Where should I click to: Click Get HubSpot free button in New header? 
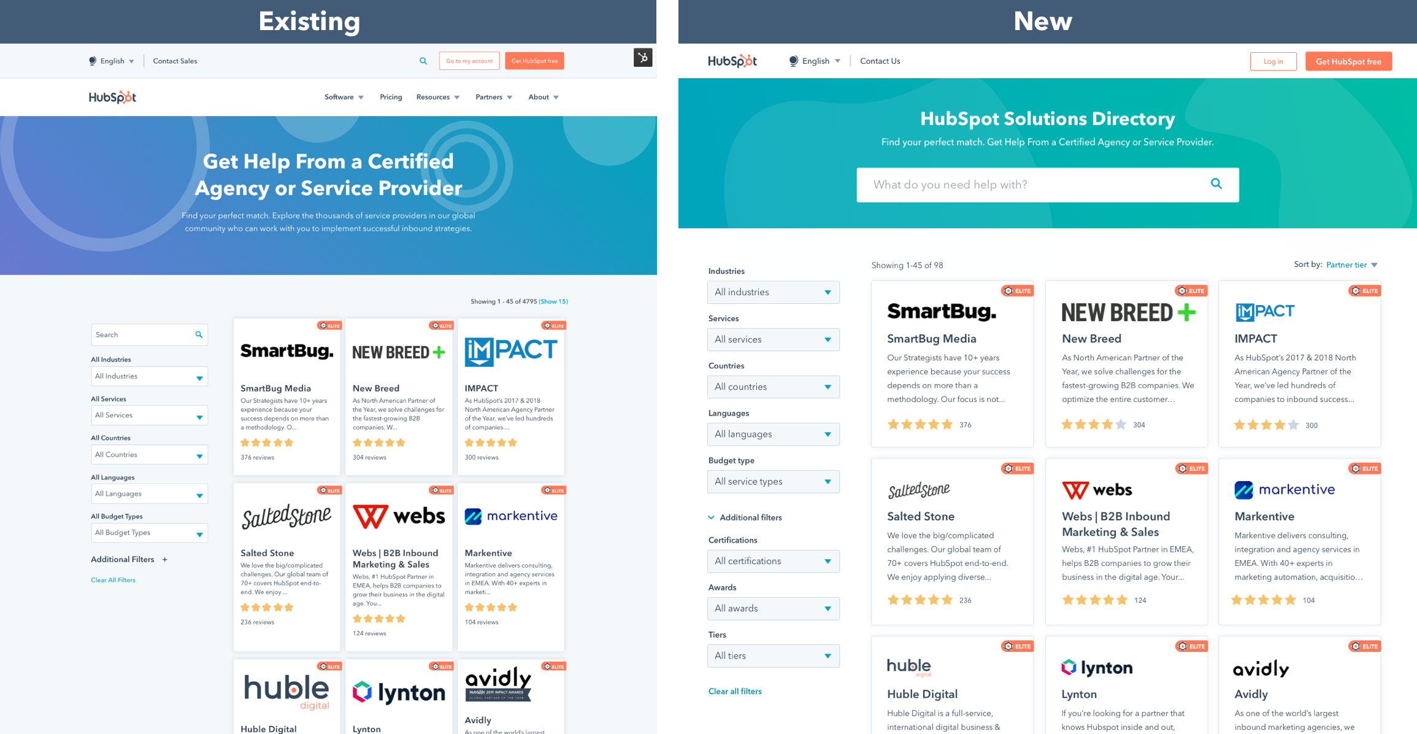coord(1348,61)
